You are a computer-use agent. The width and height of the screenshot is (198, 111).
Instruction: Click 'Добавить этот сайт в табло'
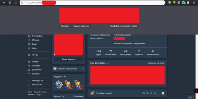click(124, 26)
